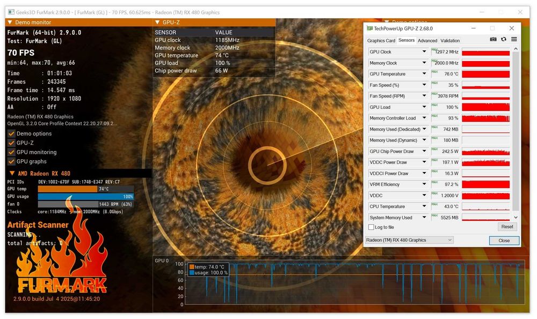
Task: Collapse the Demo monitor panel triangle
Action: click(x=9, y=23)
